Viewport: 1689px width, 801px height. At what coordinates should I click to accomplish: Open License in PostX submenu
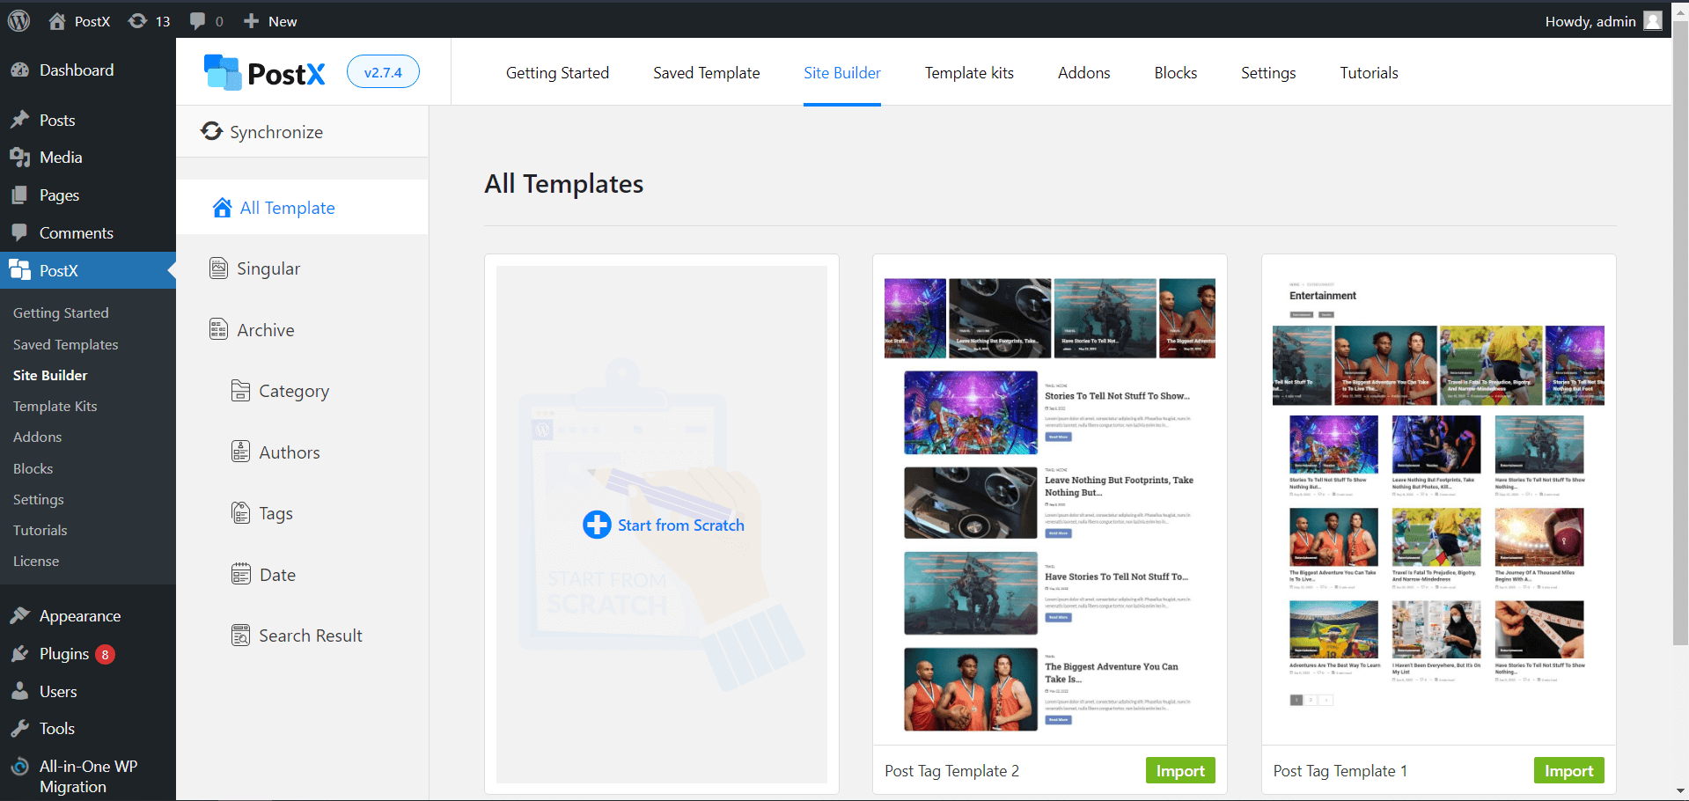pyautogui.click(x=36, y=562)
